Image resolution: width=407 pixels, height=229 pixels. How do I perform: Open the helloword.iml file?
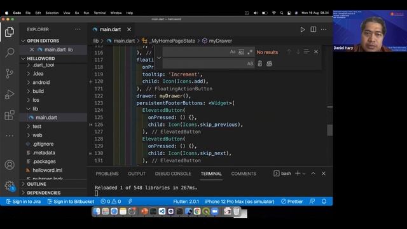(x=47, y=170)
